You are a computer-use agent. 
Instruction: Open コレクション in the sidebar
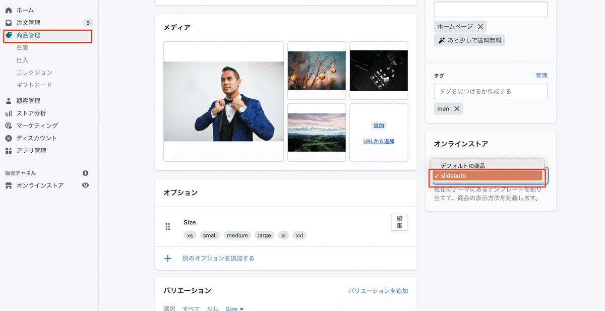coord(34,73)
